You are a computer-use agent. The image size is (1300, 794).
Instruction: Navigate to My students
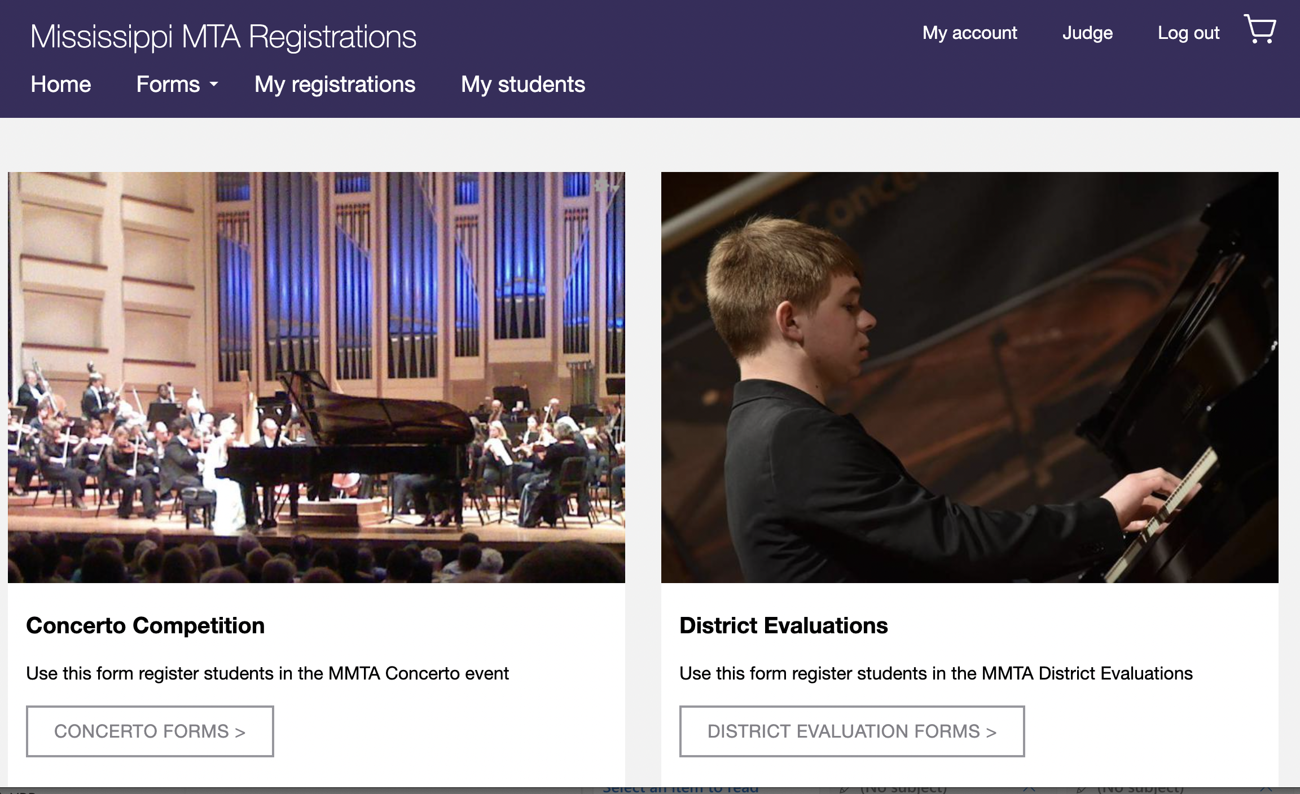(x=522, y=85)
